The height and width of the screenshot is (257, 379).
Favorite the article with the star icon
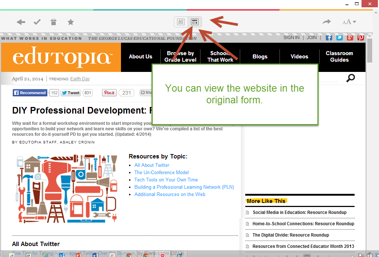tap(71, 22)
